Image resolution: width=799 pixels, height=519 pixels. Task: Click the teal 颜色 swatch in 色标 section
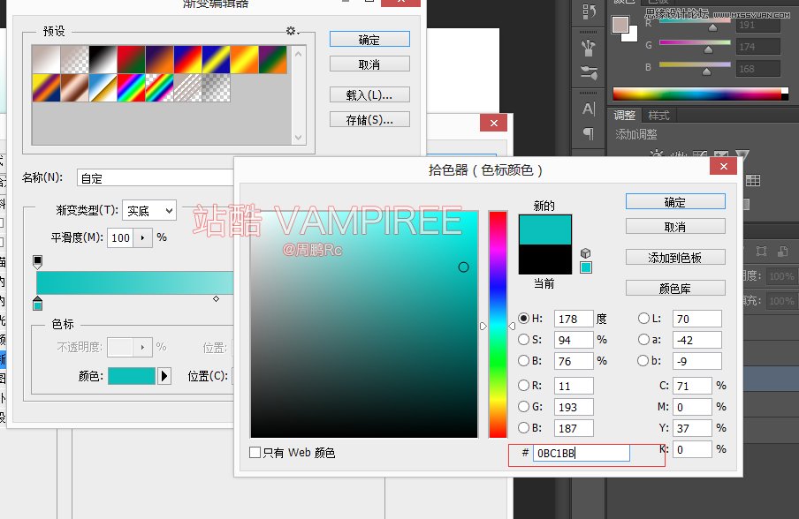coord(132,376)
